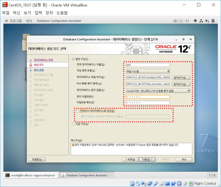
Task: Open the 저장 영역 유형 dropdown
Action: [148, 71]
